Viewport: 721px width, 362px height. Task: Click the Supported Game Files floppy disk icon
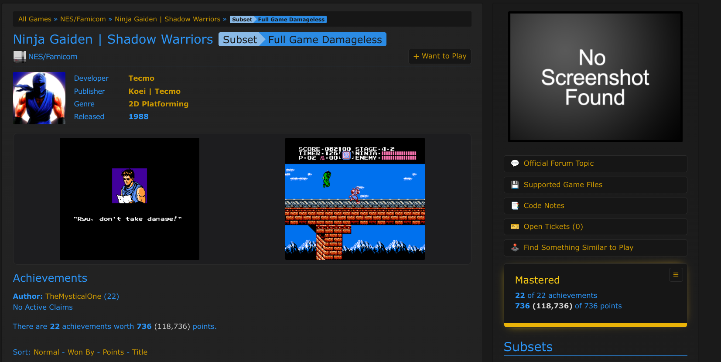[x=515, y=184]
